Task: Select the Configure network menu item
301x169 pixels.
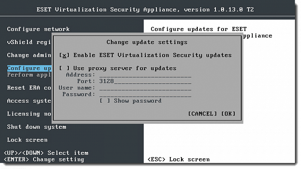Action: pyautogui.click(x=38, y=29)
